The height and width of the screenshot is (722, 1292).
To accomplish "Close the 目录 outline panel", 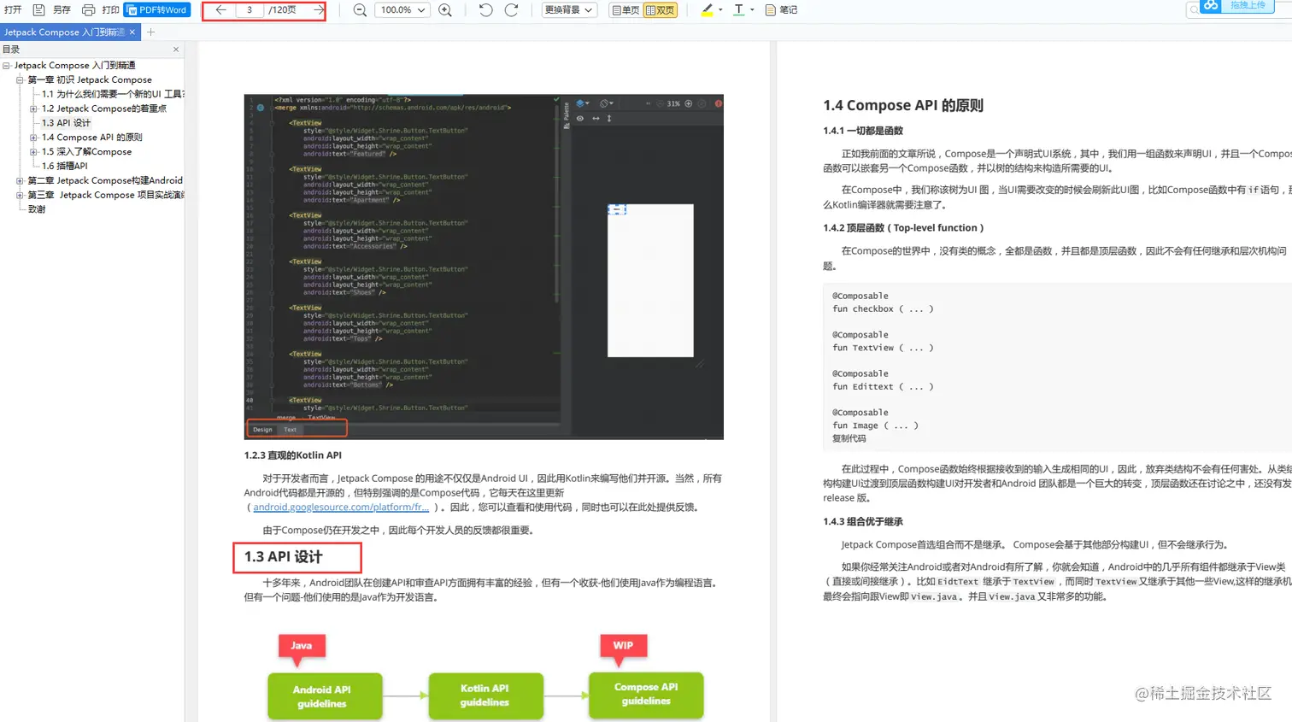I will tap(176, 50).
